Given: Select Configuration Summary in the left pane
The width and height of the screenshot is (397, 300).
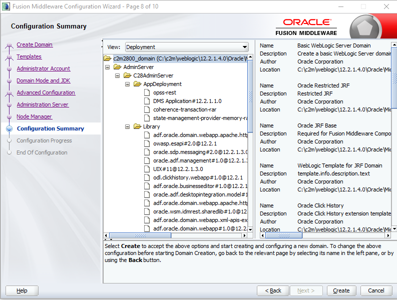Looking at the screenshot, I should pyautogui.click(x=51, y=128).
